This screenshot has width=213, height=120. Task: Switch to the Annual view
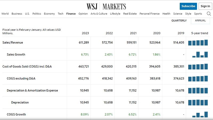coord(200,20)
